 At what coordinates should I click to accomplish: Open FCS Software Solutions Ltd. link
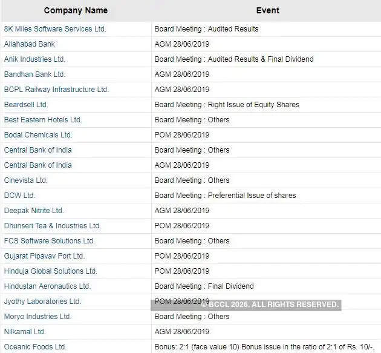pyautogui.click(x=50, y=241)
